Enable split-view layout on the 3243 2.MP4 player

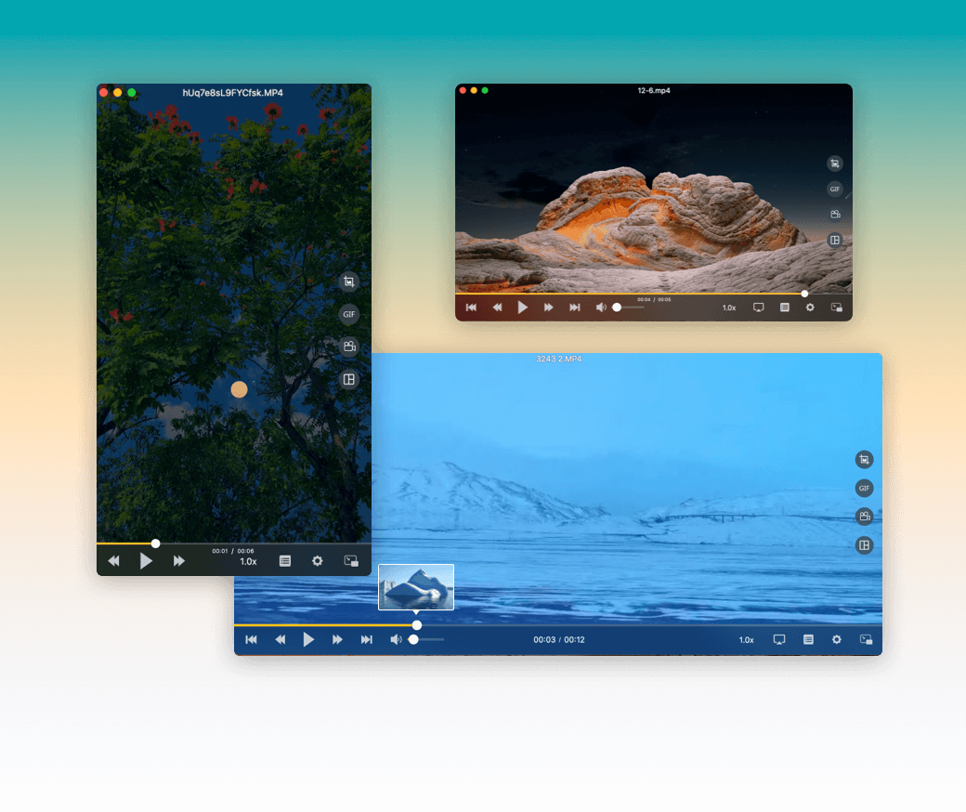(864, 545)
